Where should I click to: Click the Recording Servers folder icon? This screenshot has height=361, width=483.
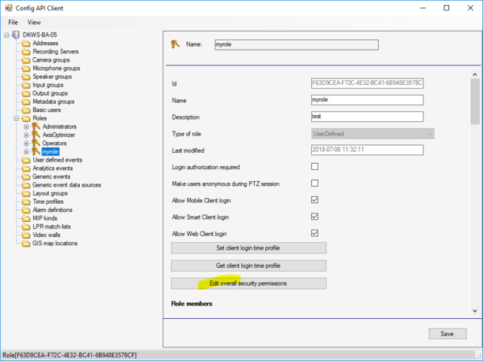click(x=26, y=52)
